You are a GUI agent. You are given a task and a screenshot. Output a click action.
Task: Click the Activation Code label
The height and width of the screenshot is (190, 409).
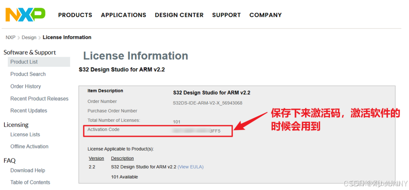click(x=103, y=129)
